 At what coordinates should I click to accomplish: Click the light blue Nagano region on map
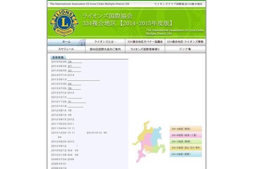[x=156, y=136]
